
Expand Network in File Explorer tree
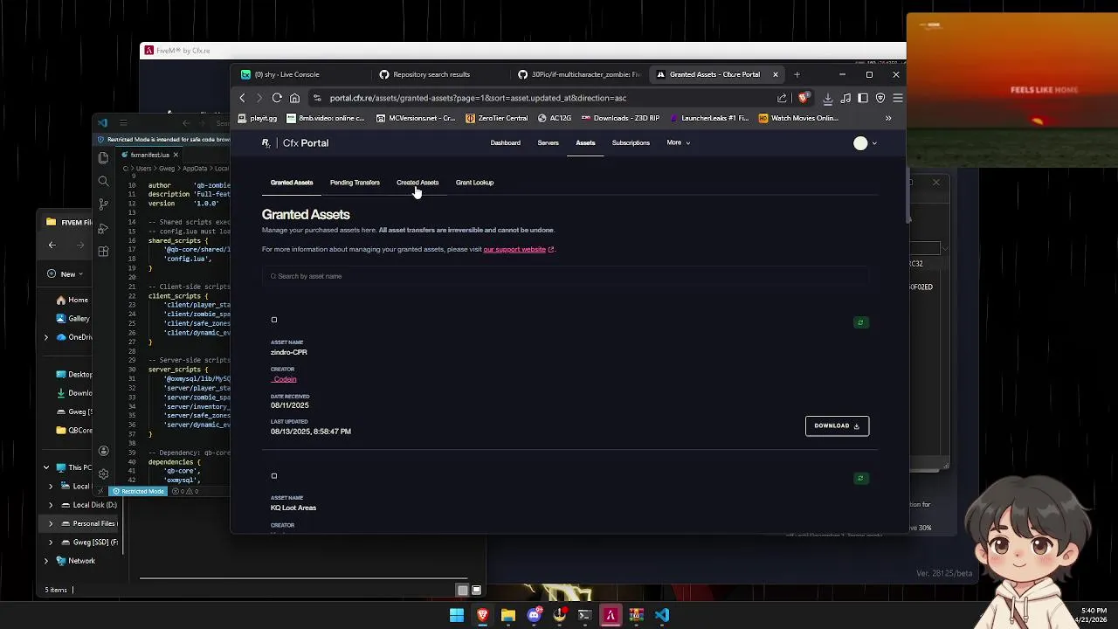pos(46,561)
